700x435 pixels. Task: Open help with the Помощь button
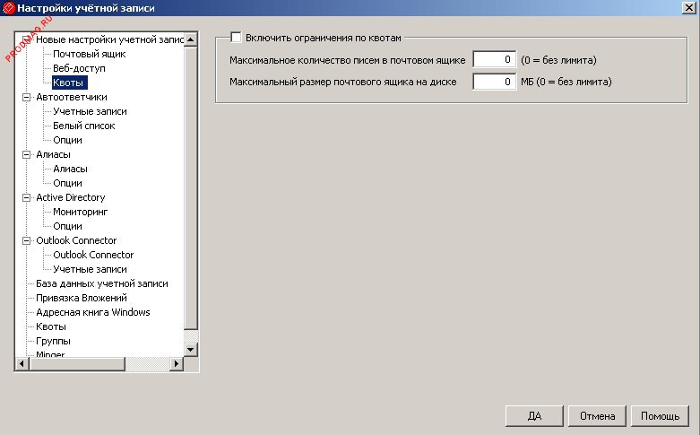660,416
